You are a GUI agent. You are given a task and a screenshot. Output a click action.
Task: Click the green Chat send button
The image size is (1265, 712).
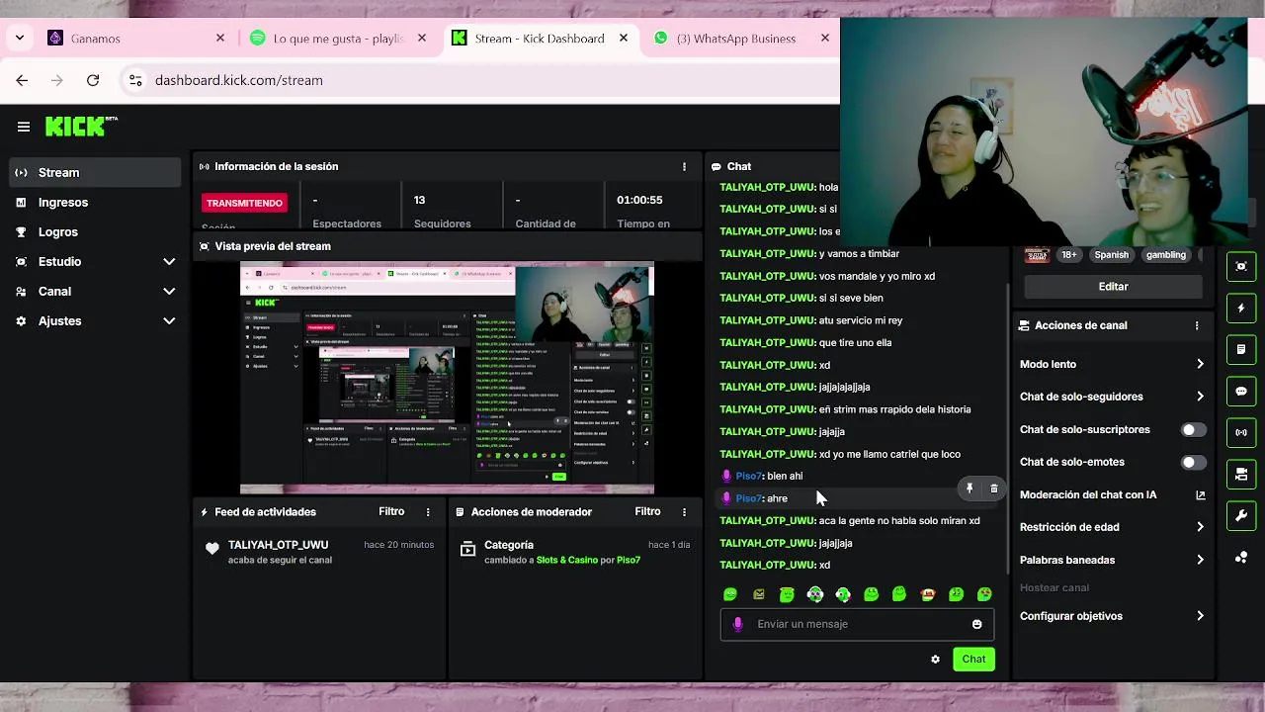[x=973, y=660]
